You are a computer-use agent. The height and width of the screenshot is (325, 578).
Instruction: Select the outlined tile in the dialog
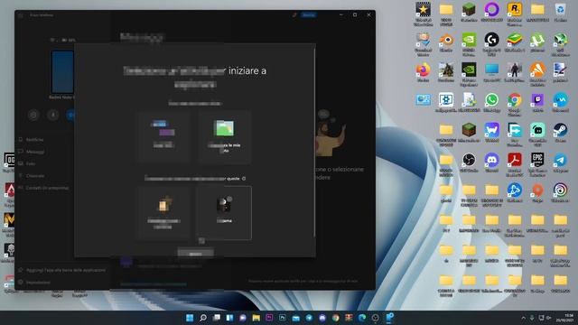224,213
